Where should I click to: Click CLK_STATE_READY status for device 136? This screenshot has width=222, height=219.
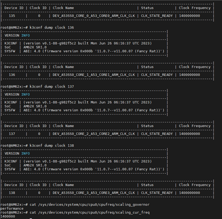click(157, 75)
